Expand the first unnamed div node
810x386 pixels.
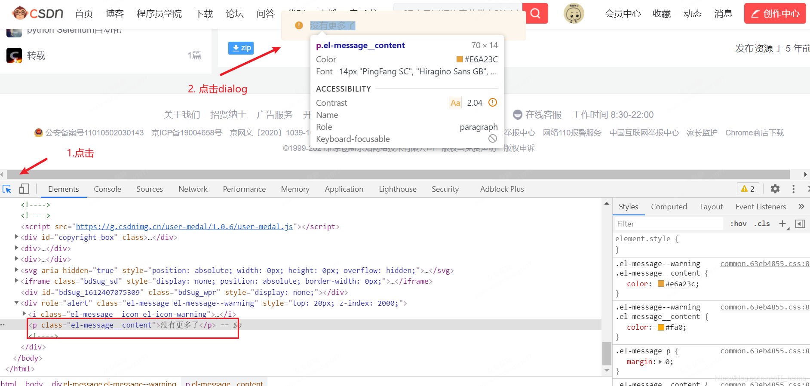click(17, 248)
